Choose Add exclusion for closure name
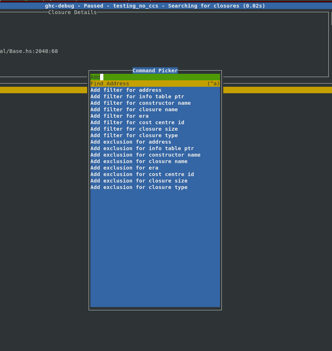This screenshot has height=351, width=332. [139, 161]
